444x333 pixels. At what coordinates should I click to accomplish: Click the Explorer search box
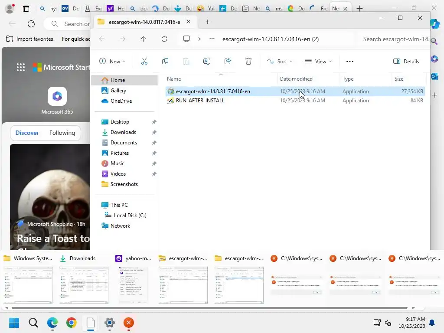tap(394, 39)
